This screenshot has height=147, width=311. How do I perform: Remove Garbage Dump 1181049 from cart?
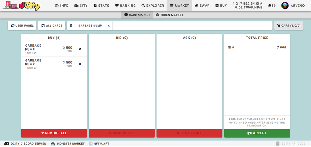coord(80,49)
